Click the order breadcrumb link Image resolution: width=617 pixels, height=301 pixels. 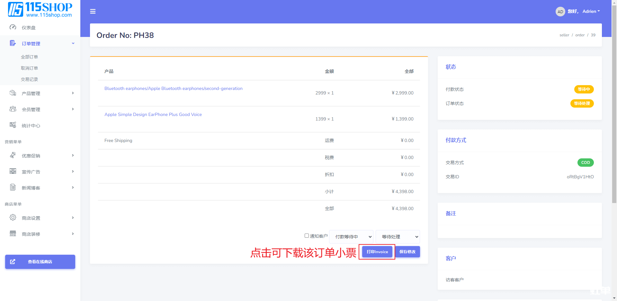click(580, 35)
